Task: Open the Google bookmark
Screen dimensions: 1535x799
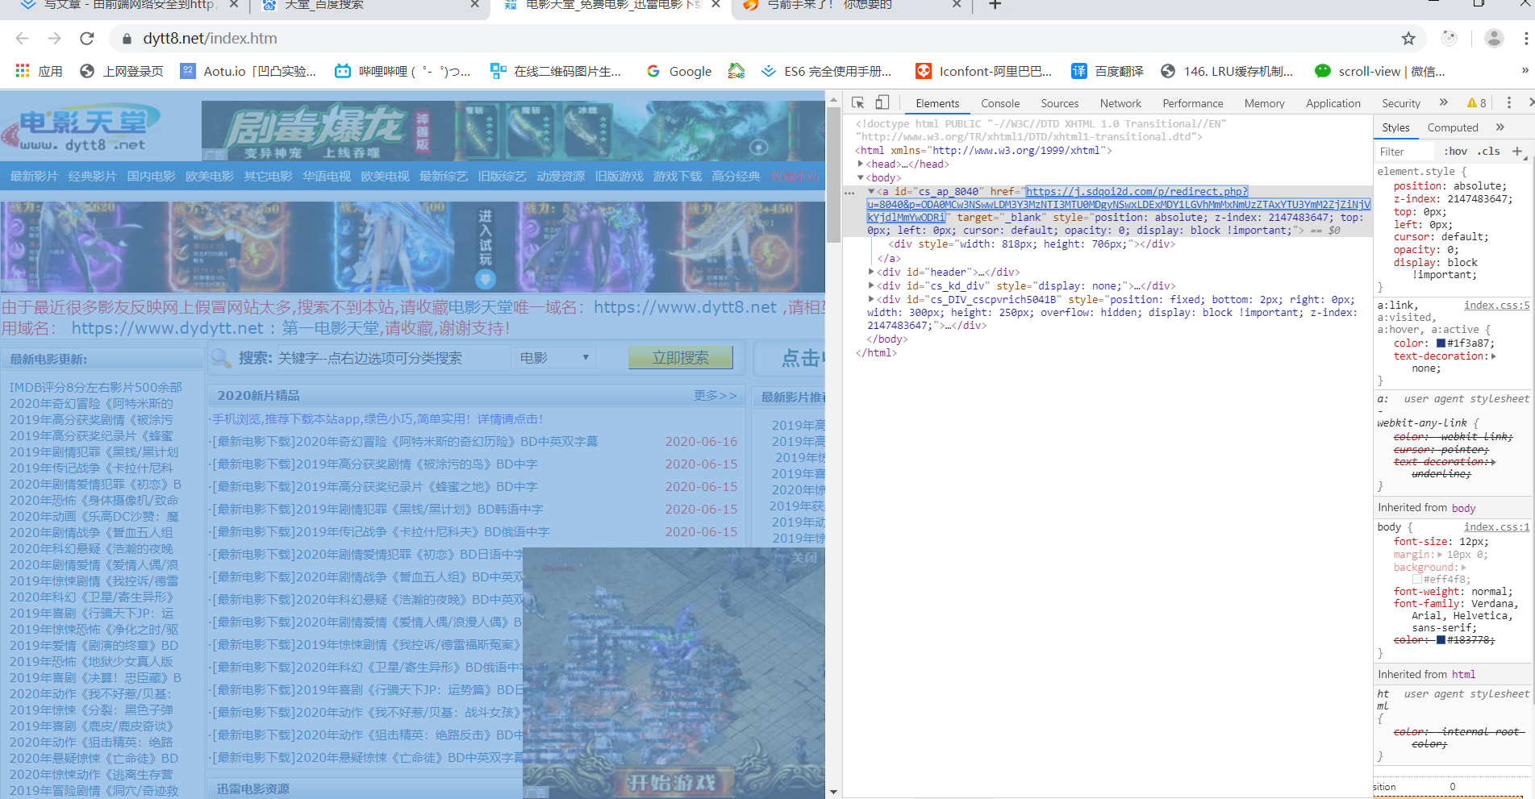Action: tap(679, 71)
